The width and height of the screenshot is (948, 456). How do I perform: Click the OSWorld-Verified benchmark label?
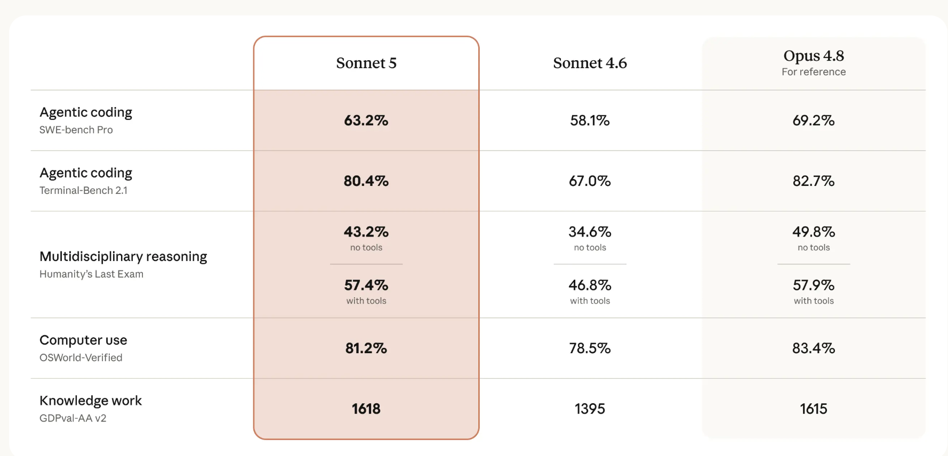point(81,358)
